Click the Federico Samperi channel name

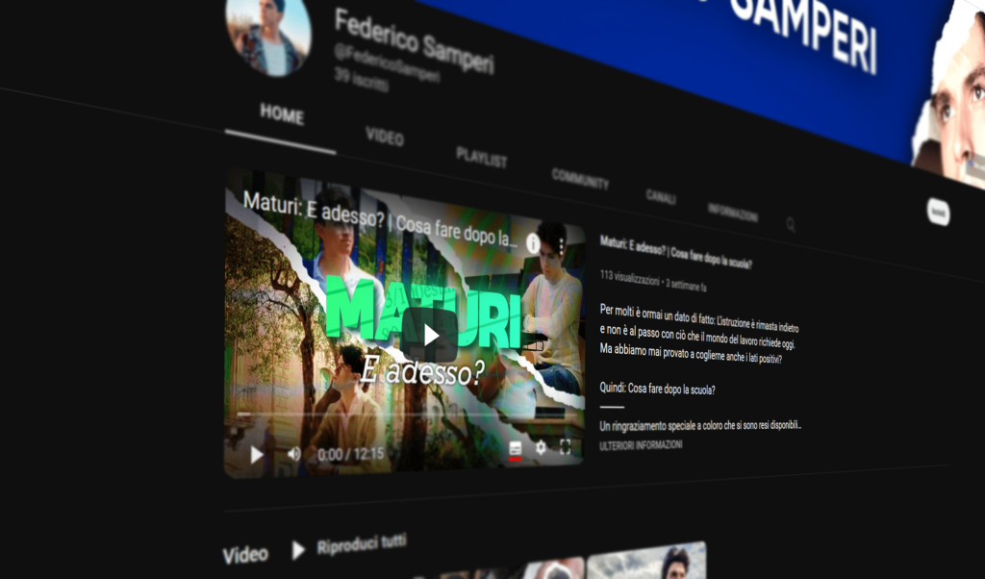[x=414, y=42]
